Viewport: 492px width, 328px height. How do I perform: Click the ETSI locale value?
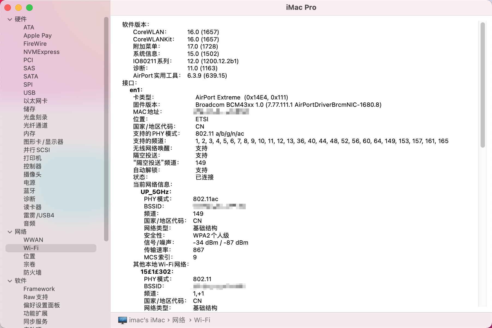click(x=202, y=119)
